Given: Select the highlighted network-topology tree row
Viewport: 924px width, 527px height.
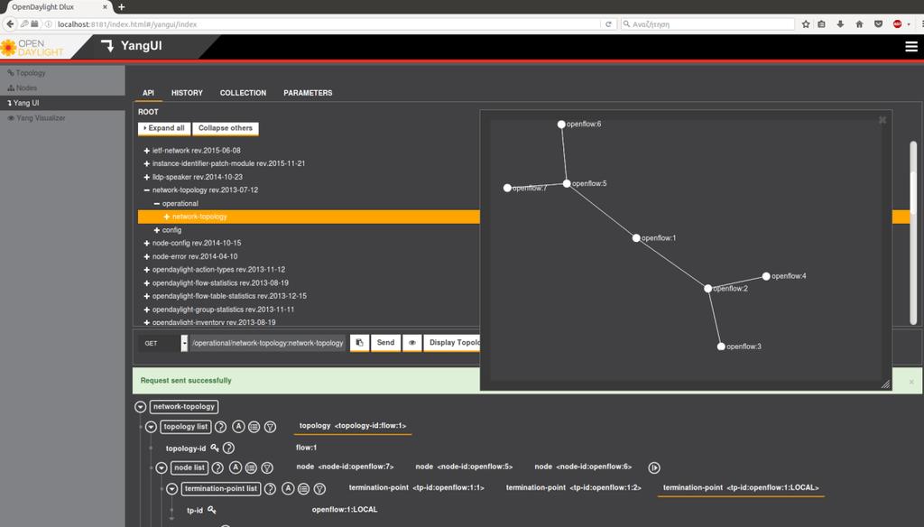Looking at the screenshot, I should coord(309,217).
